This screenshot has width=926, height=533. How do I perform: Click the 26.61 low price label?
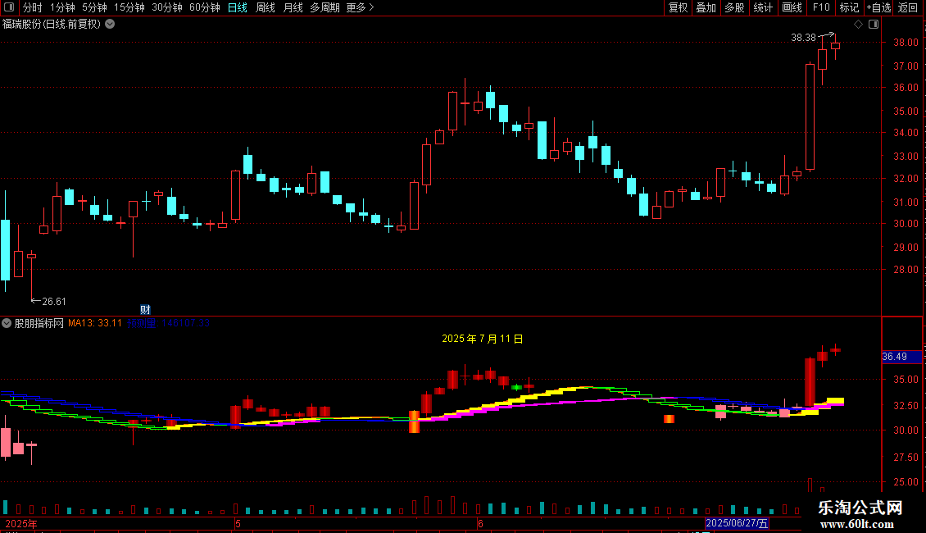pyautogui.click(x=54, y=302)
